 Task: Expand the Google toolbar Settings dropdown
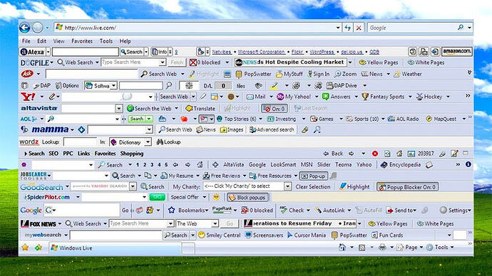coord(469,211)
